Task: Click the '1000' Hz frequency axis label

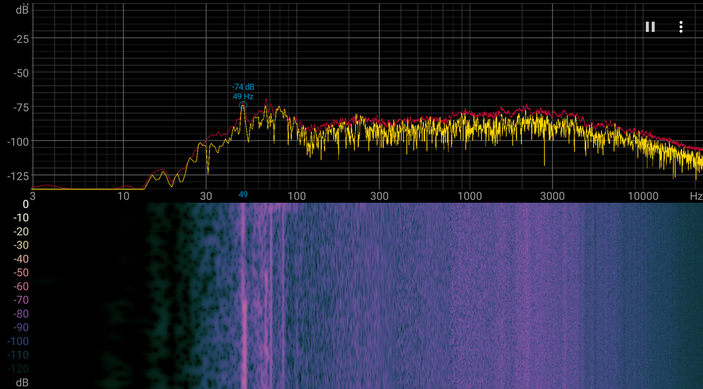Action: pyautogui.click(x=469, y=196)
